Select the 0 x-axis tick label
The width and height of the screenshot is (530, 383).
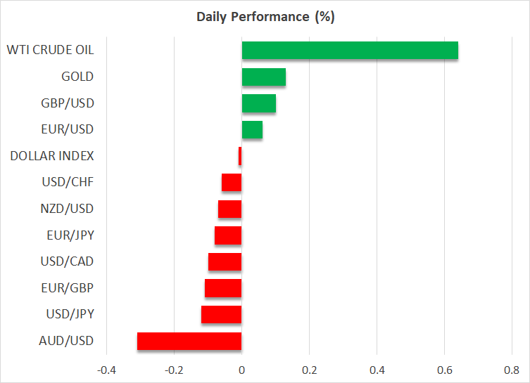click(x=241, y=370)
